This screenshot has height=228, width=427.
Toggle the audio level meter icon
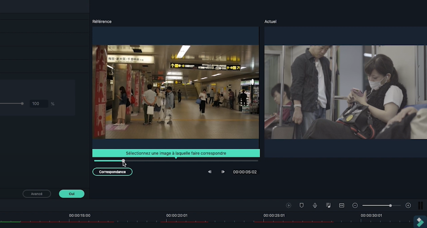421,205
